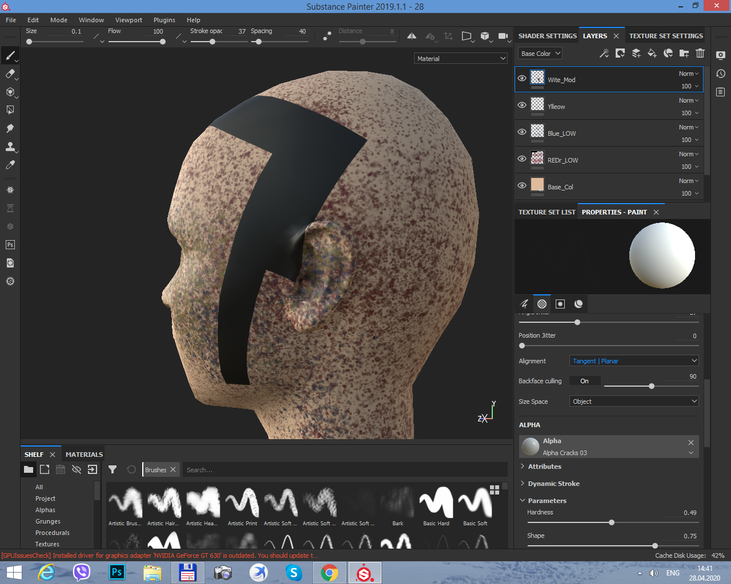The image size is (731, 584).
Task: Hide the Base_Col layer
Action: (522, 185)
